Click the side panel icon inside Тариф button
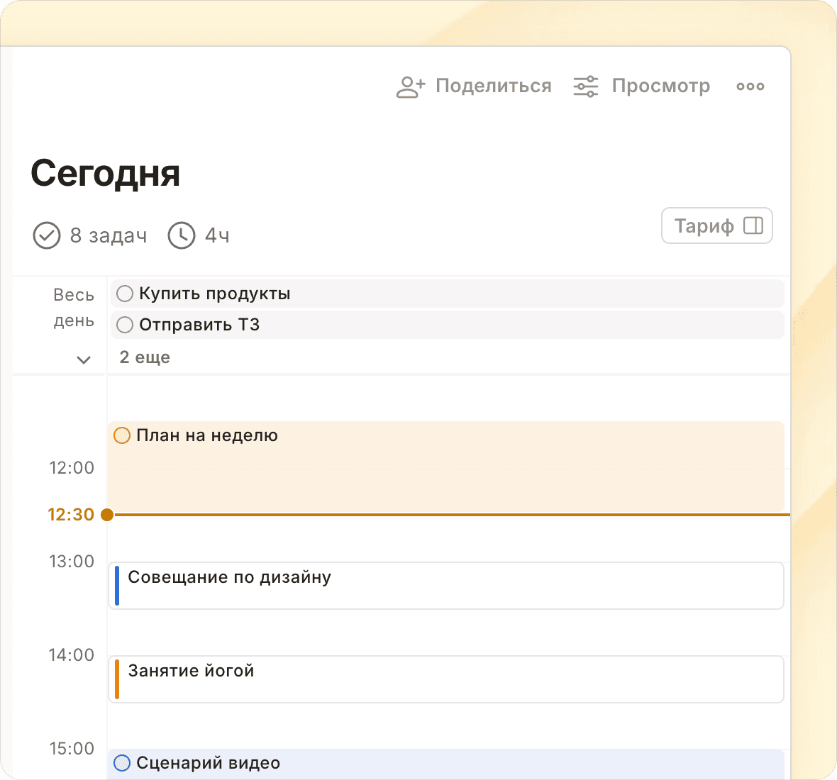Image resolution: width=837 pixels, height=780 pixels. point(753,225)
